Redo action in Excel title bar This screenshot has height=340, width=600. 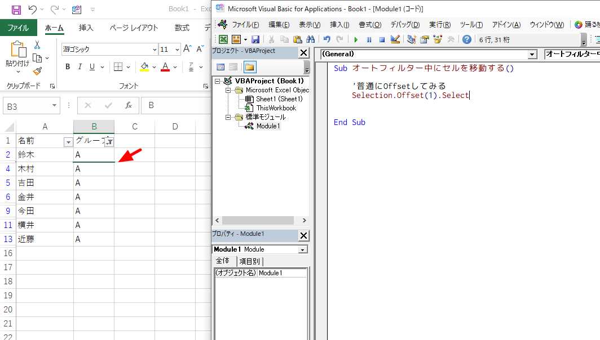(x=54, y=10)
